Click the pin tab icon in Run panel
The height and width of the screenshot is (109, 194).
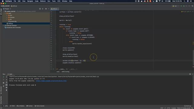(3, 86)
